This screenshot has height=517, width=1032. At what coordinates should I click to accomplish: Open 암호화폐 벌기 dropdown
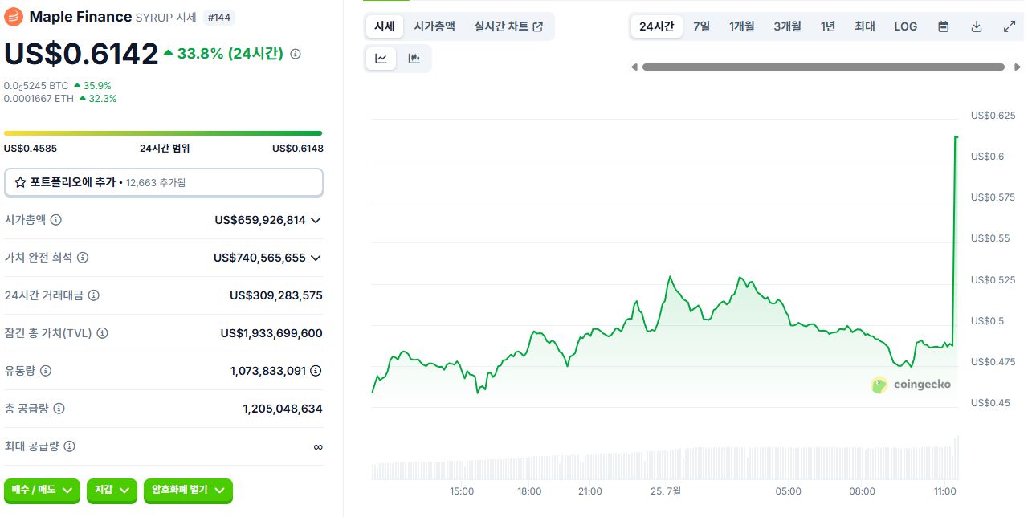pyautogui.click(x=188, y=490)
